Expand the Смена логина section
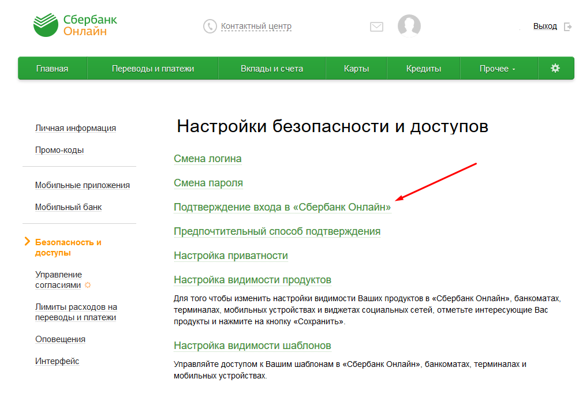Viewport: 579px width, 405px height. (x=207, y=159)
